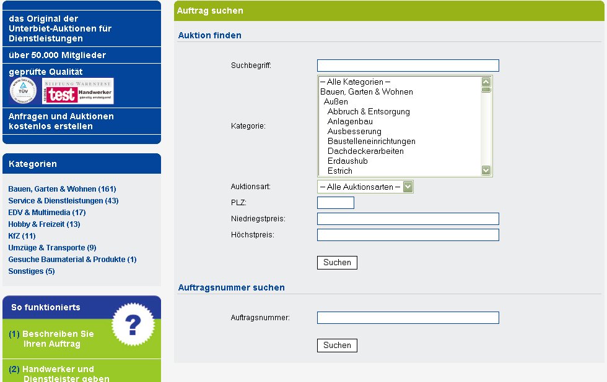Go to 'EDV & Multimedia (17)' category

46,213
